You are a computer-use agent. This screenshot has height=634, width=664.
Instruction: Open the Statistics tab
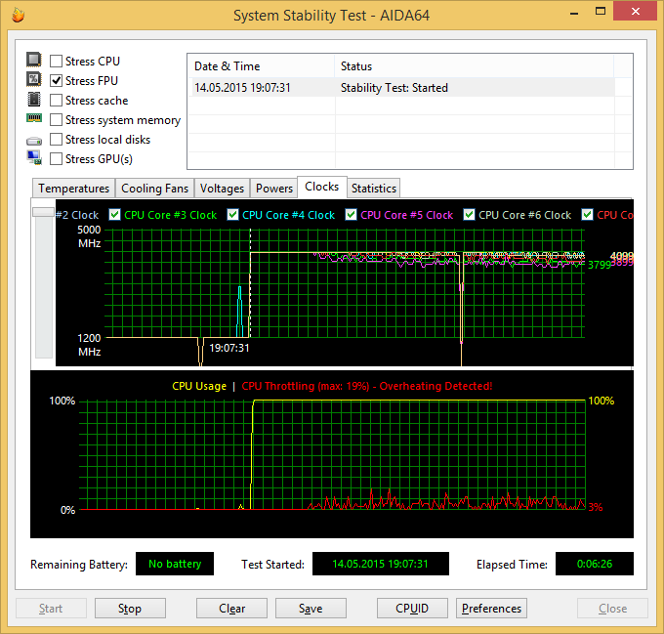[373, 188]
